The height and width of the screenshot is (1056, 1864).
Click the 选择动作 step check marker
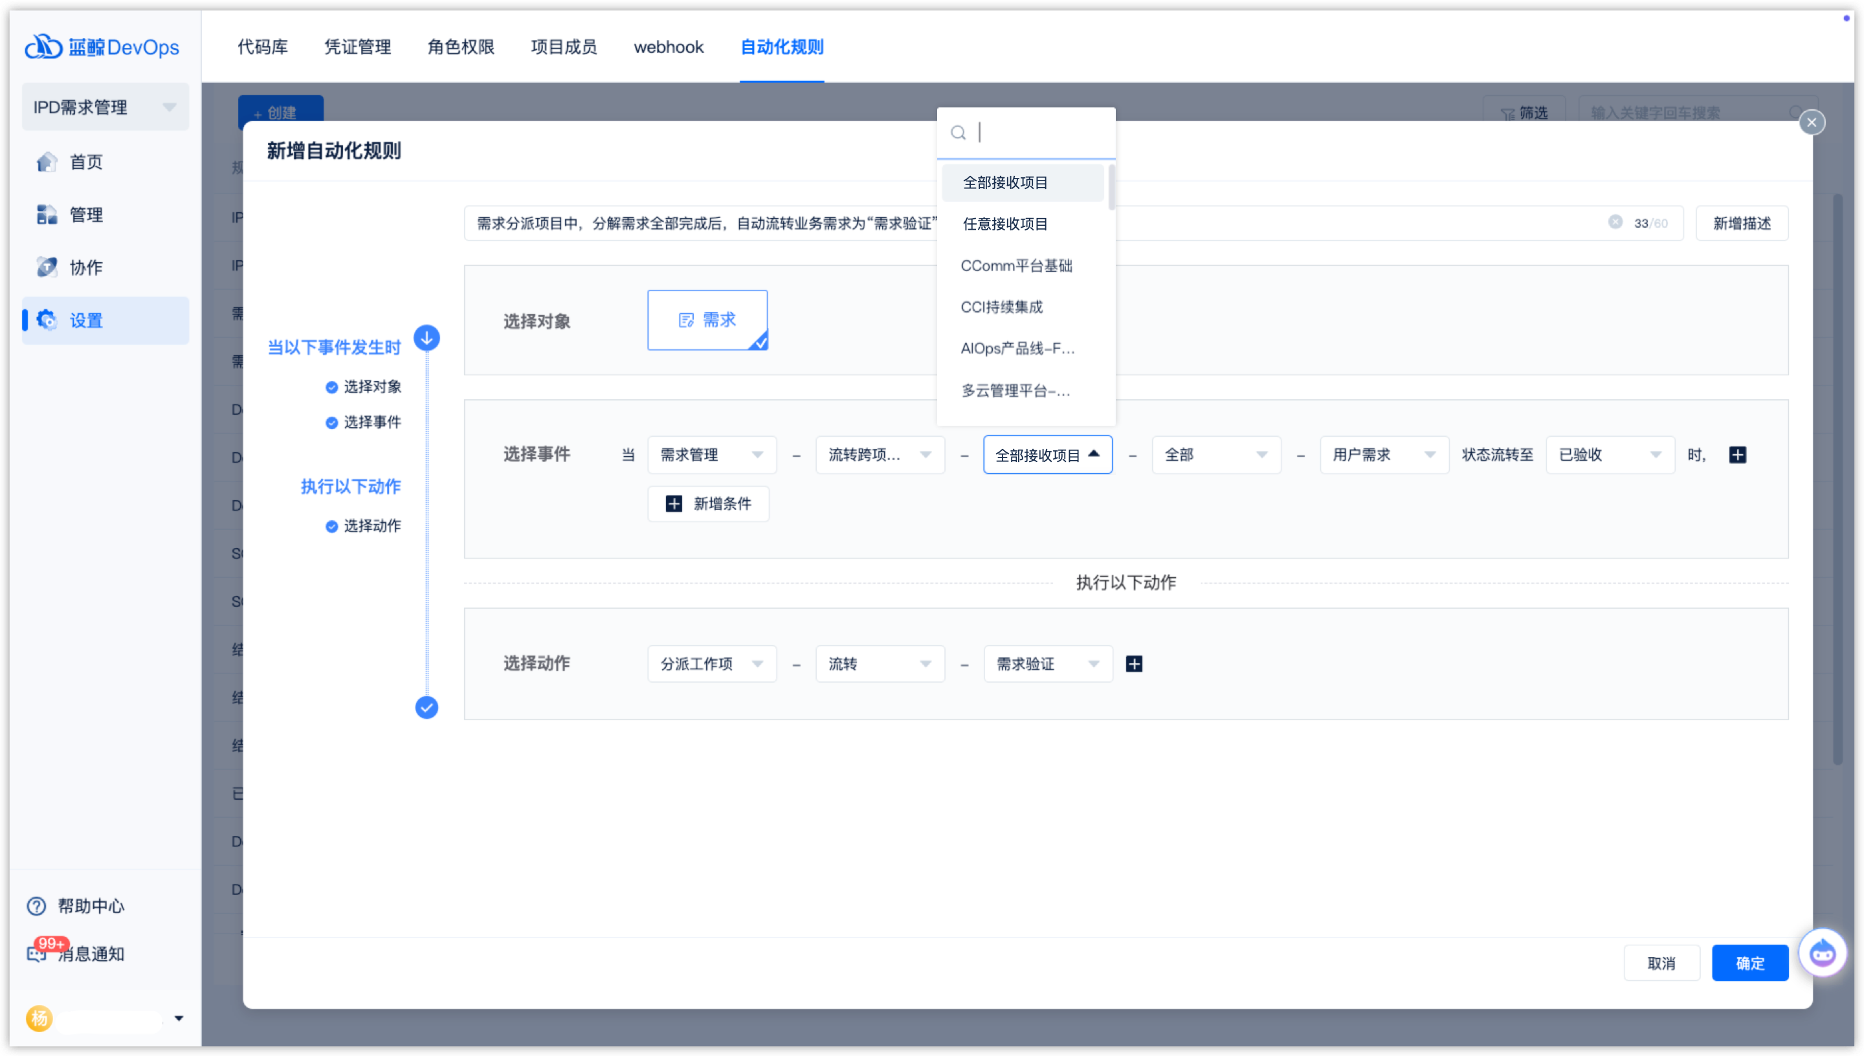pos(331,527)
